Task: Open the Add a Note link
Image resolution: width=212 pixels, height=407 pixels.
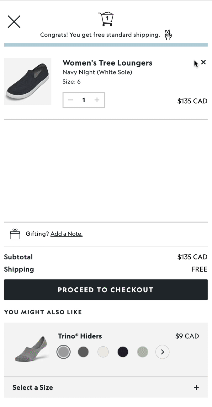Action: 66,234
